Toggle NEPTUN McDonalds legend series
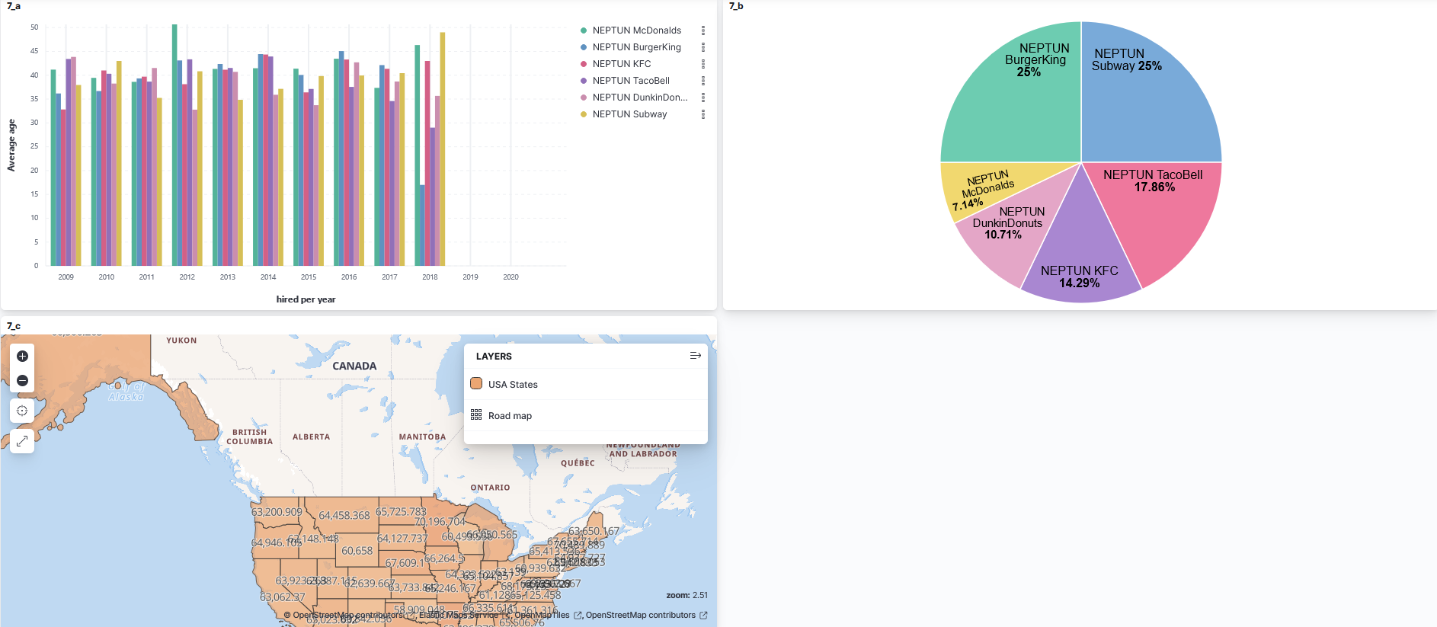Image resolution: width=1437 pixels, height=627 pixels. 637,30
